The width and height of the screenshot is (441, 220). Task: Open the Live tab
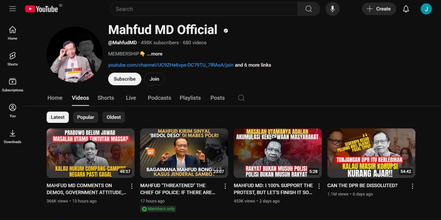[x=131, y=98]
